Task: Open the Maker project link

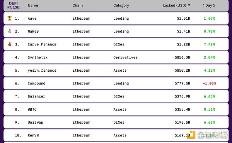Action: click(x=33, y=31)
